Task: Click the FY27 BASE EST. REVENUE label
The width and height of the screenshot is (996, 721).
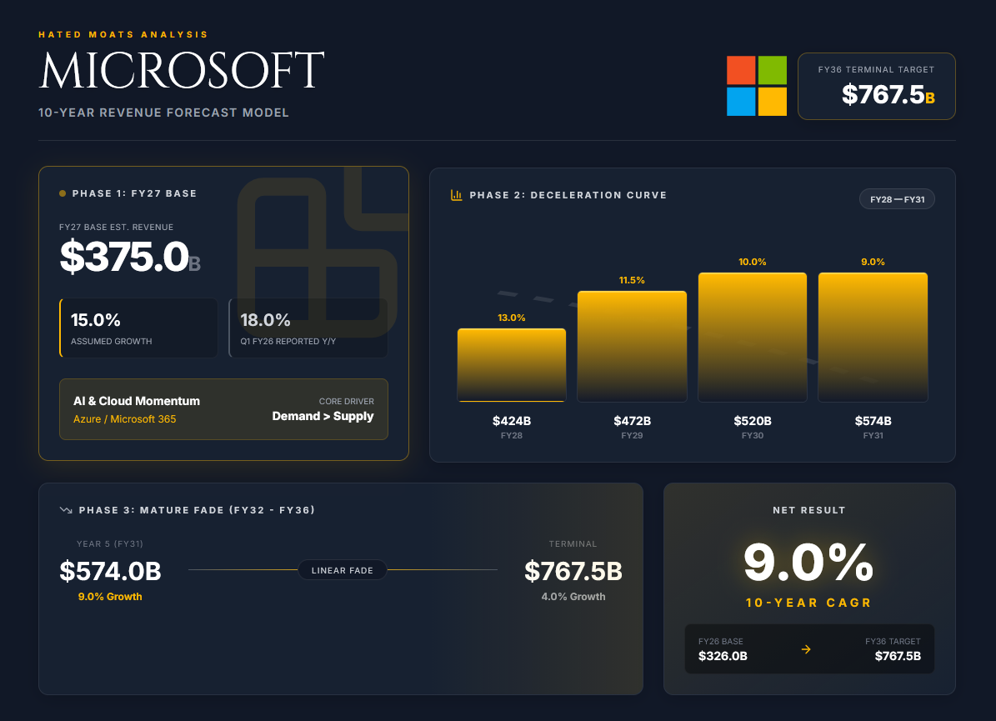Action: coord(116,227)
